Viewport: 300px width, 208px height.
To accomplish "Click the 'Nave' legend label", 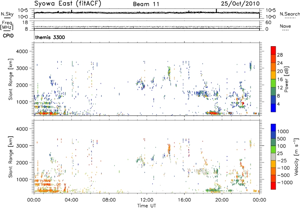I will coord(285,26).
